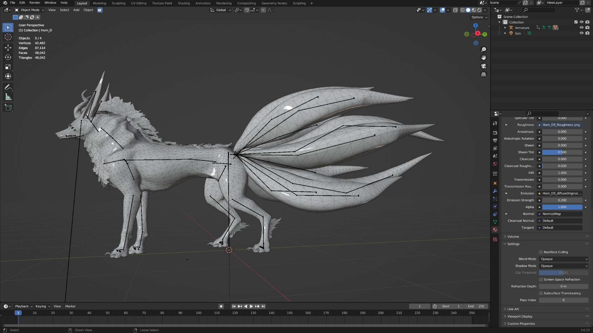Hide the Sun in viewport
The height and width of the screenshot is (333, 593).
click(582, 33)
